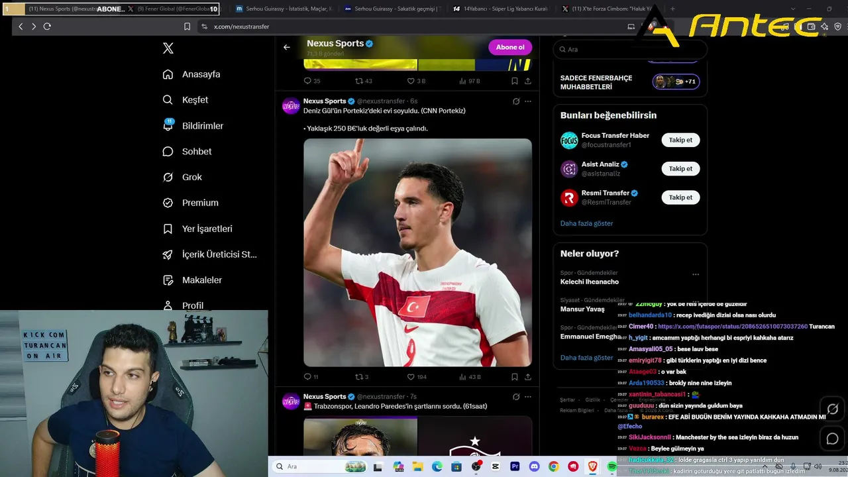Reply to the top post with 35 replies

(x=311, y=81)
